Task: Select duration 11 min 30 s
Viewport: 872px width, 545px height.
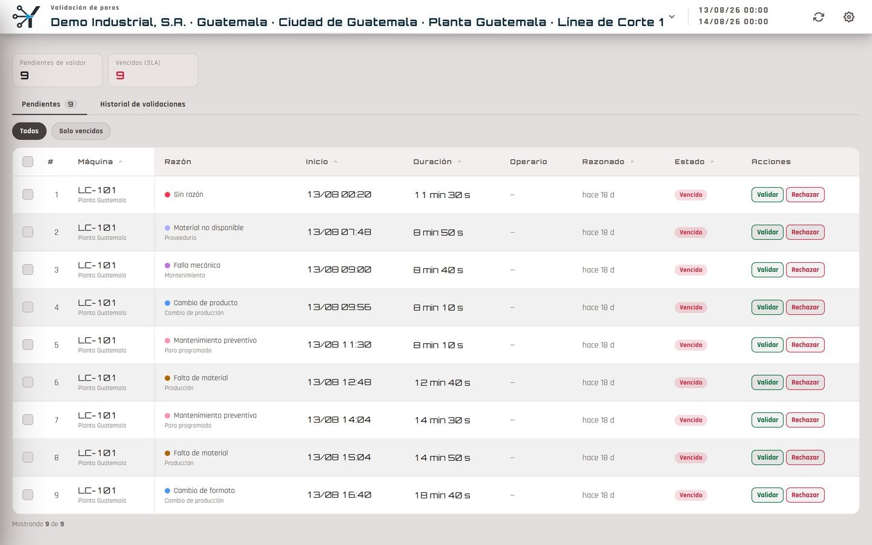Action: click(442, 194)
